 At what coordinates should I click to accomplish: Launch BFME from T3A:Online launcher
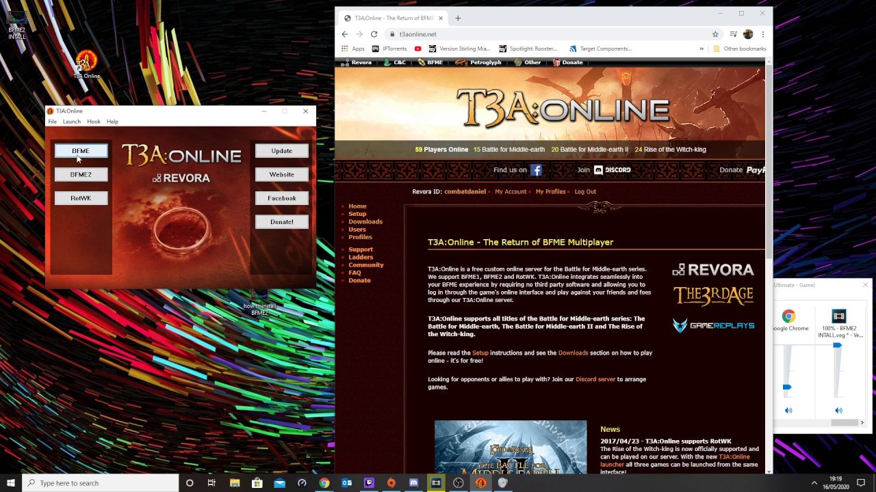coord(81,151)
